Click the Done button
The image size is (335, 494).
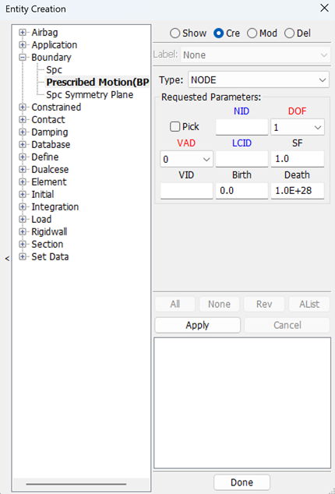pos(242,482)
